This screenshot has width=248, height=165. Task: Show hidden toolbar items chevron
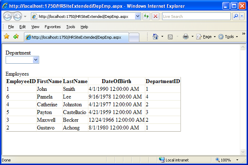point(244,34)
